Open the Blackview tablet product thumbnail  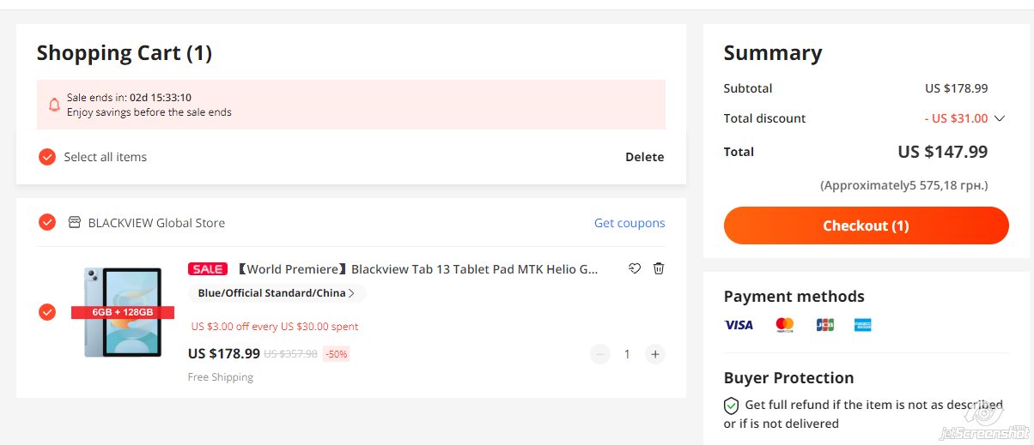[x=123, y=312]
